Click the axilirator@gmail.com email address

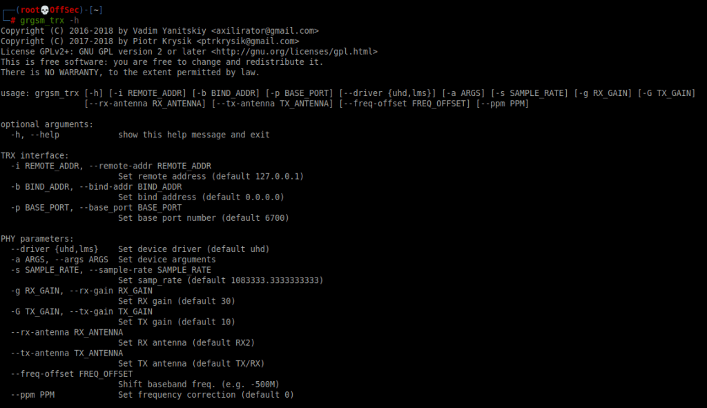coord(264,30)
